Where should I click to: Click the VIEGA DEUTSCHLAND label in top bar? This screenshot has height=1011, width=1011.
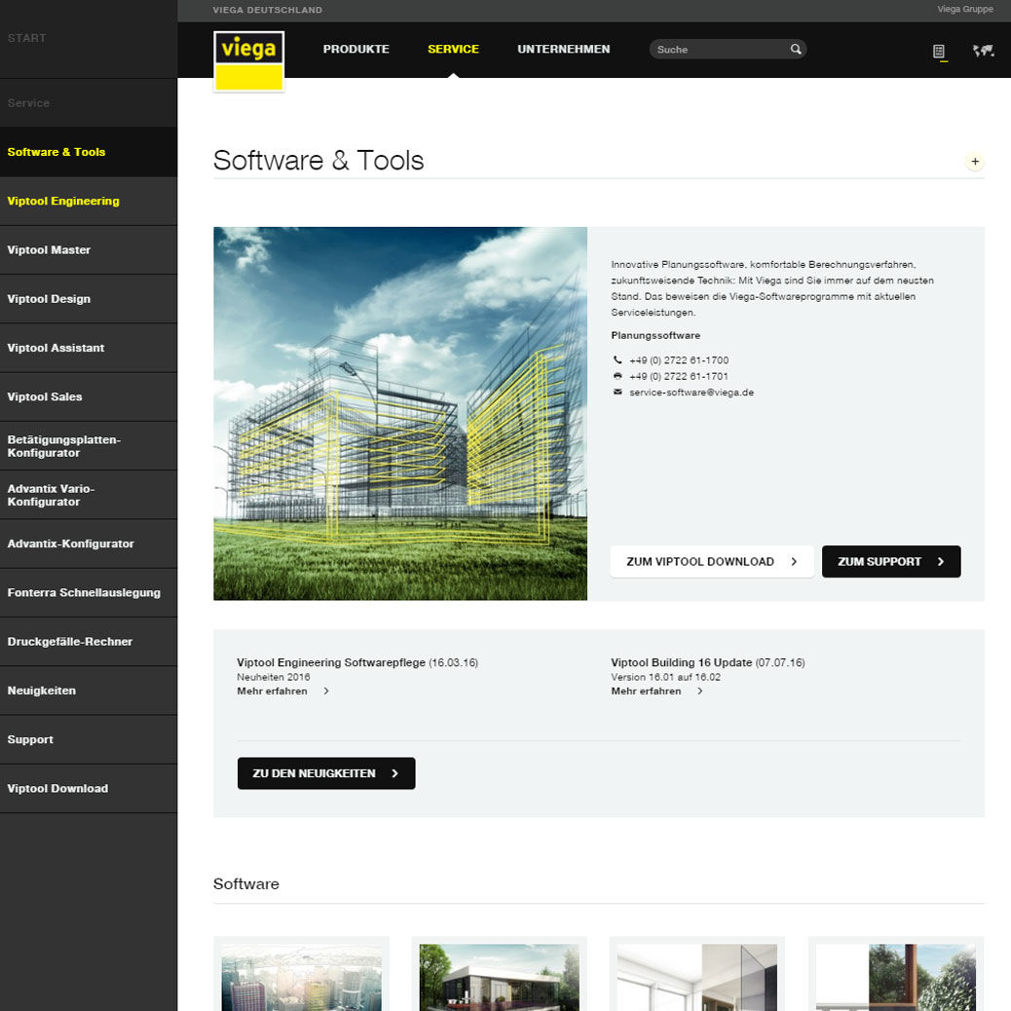click(x=268, y=11)
